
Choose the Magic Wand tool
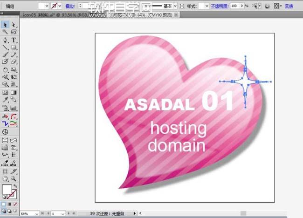tap(5, 32)
